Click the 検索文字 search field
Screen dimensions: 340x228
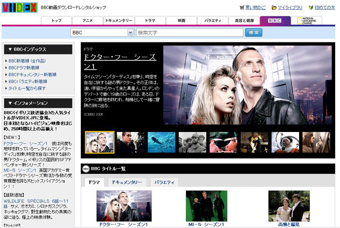190,33
